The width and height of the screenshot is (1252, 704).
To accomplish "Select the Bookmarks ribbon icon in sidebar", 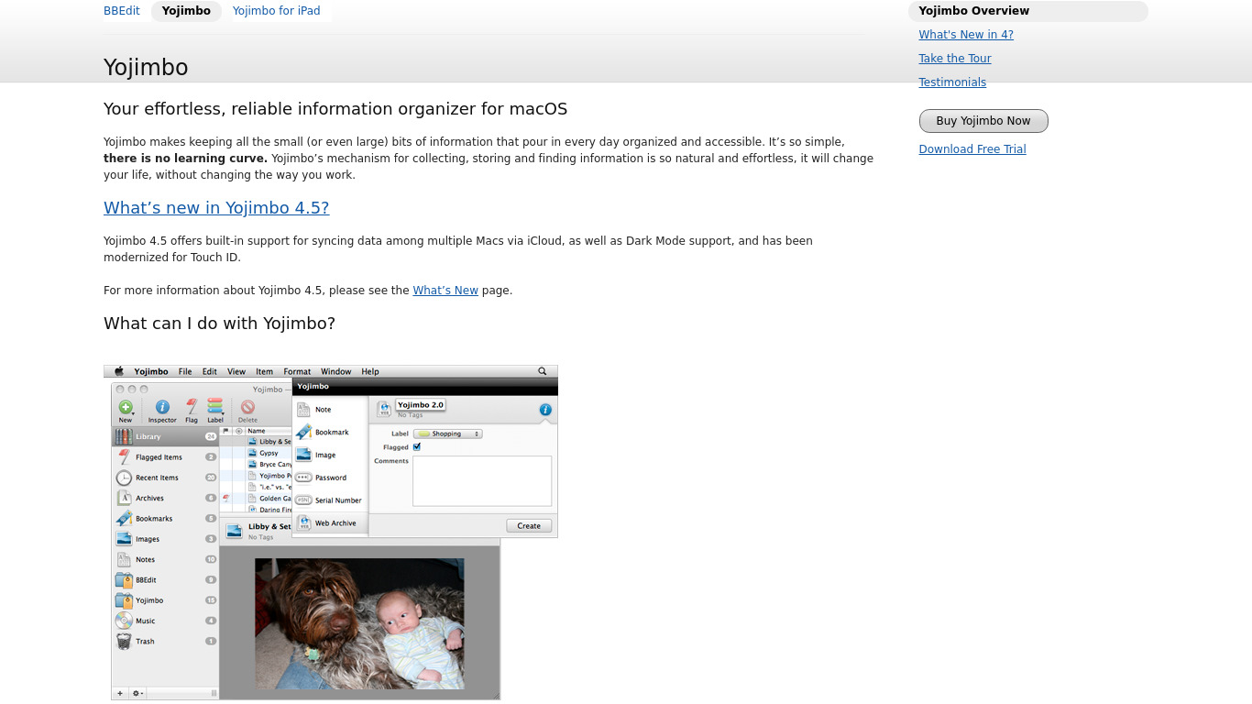I will coord(124,518).
